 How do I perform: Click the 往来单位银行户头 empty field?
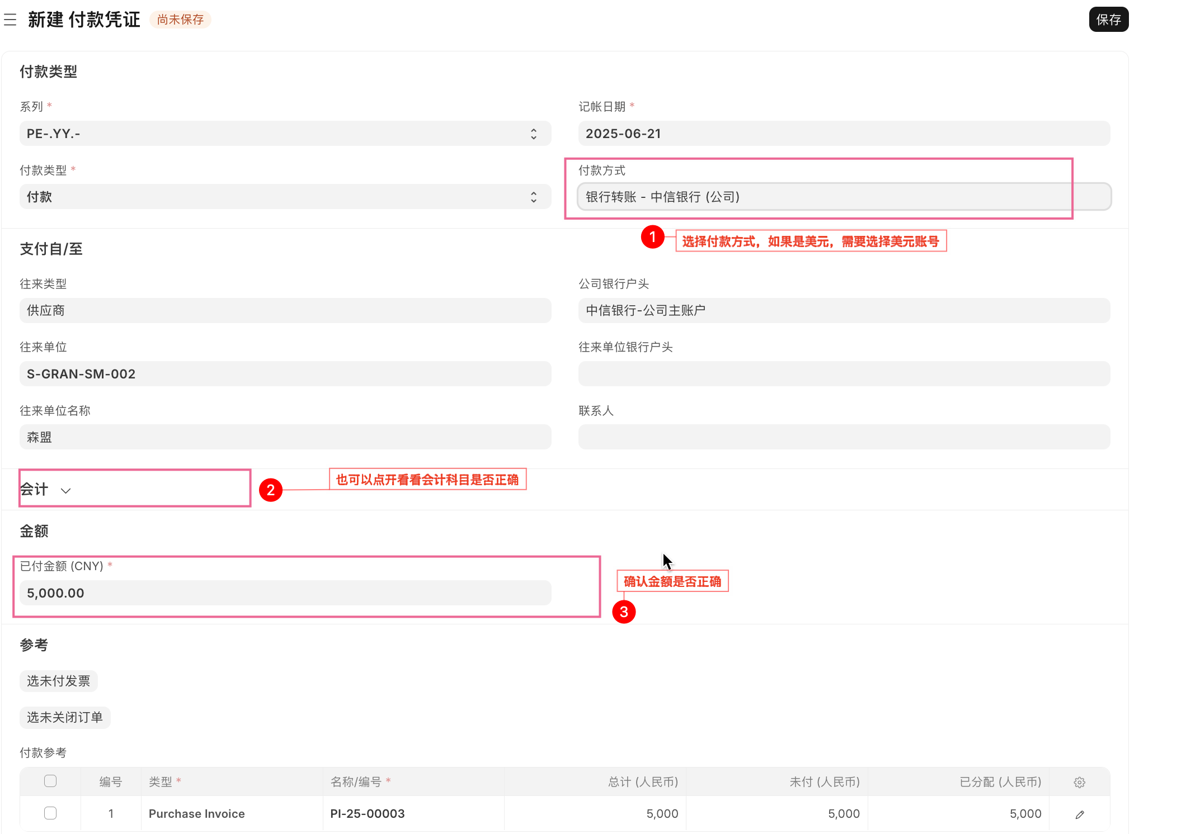click(x=844, y=374)
